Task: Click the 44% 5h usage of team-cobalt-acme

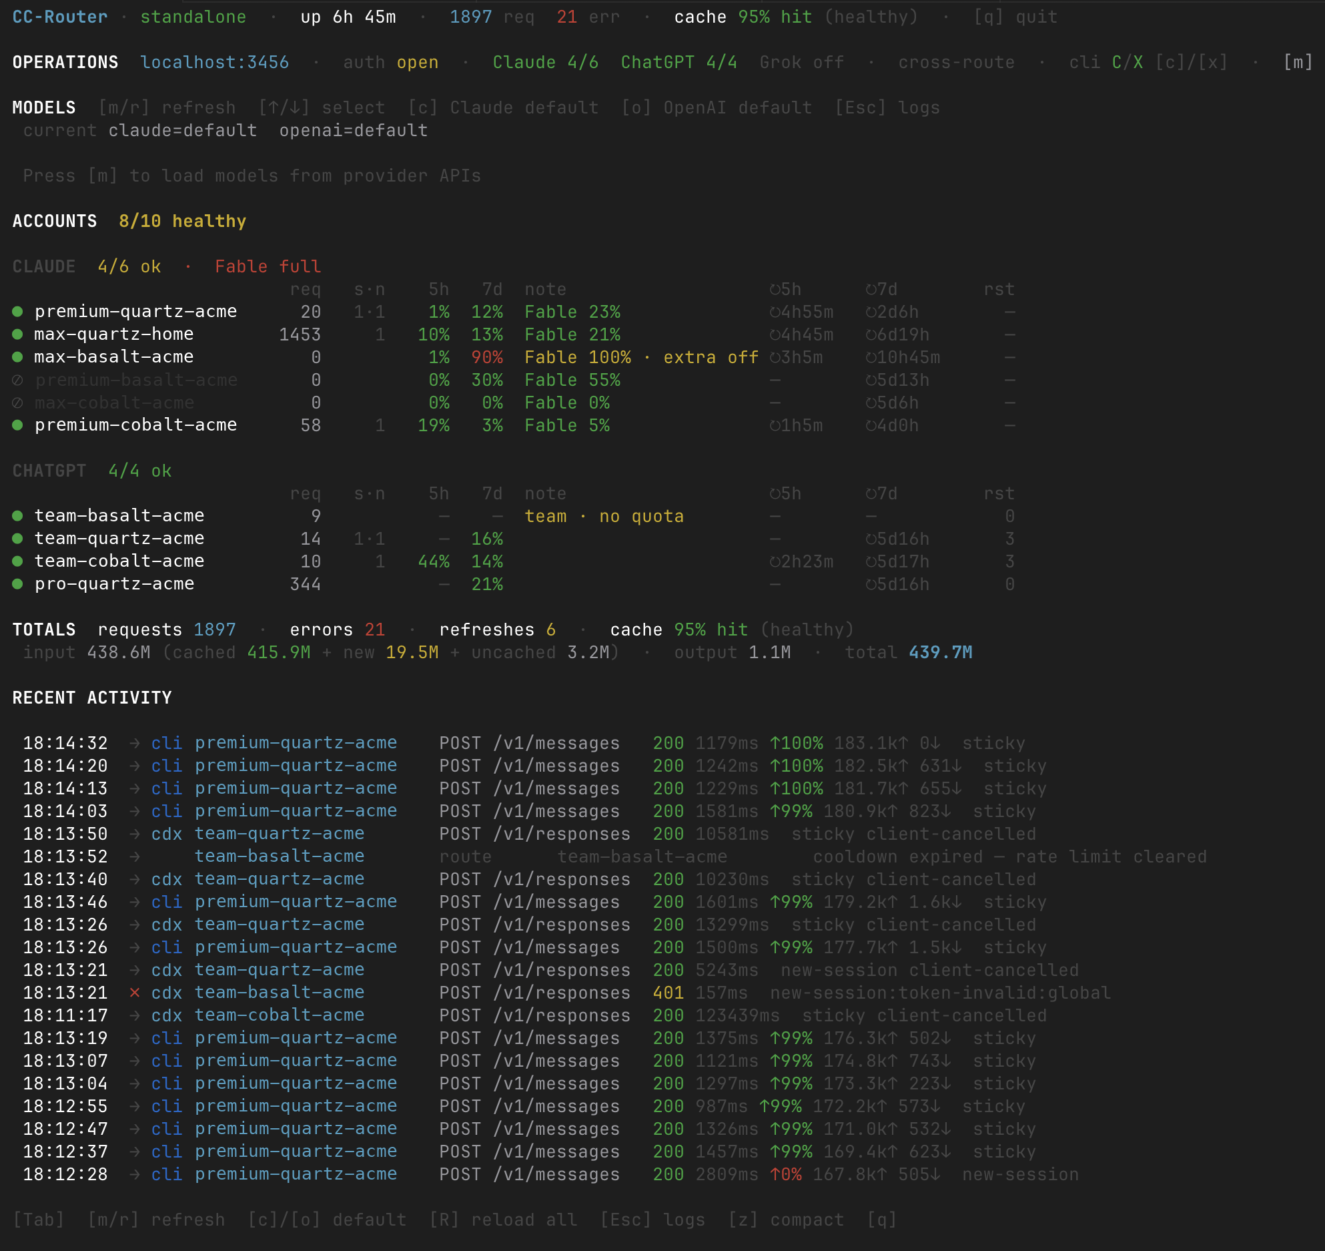Action: point(434,561)
